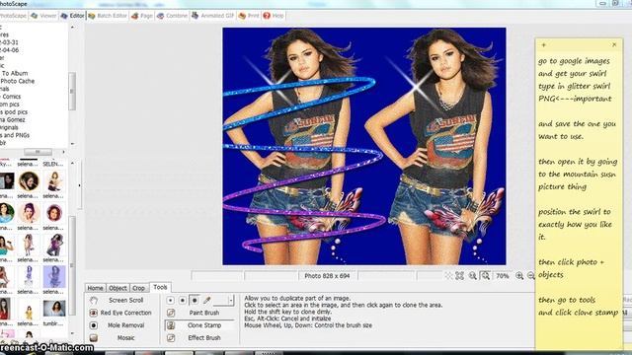632x355 pixels.
Task: Click the 70% zoom value
Action: click(x=503, y=276)
